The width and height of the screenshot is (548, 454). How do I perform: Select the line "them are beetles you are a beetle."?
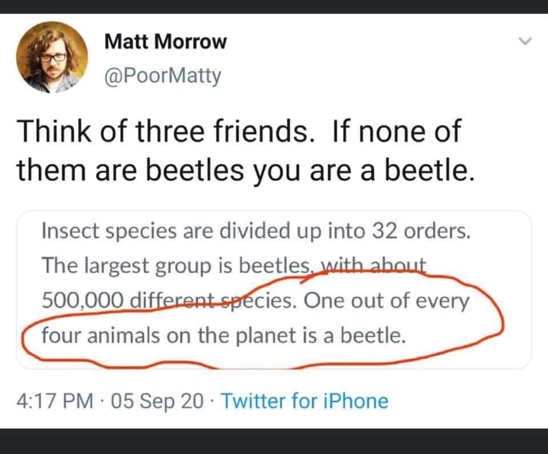tap(245, 169)
